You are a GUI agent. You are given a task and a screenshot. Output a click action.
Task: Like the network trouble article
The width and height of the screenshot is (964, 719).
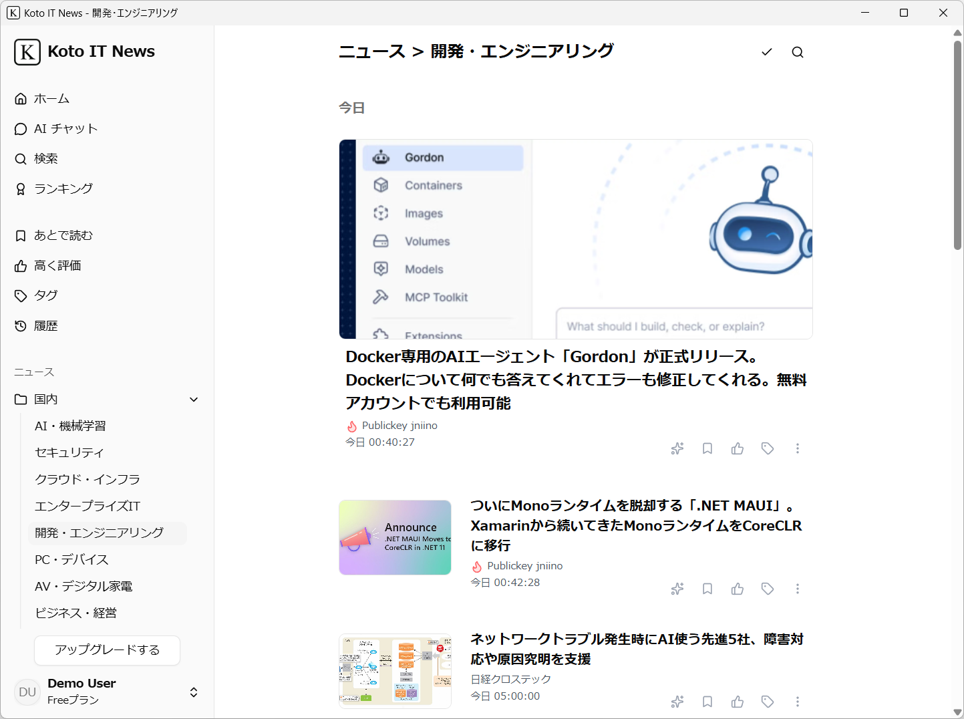point(738,702)
